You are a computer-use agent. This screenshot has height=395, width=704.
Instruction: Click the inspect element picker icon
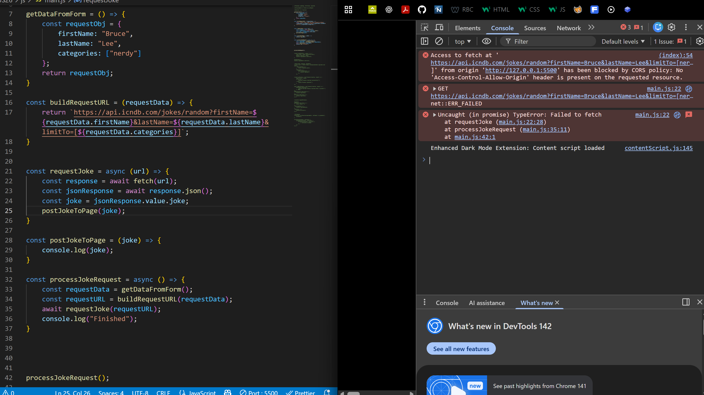point(424,28)
